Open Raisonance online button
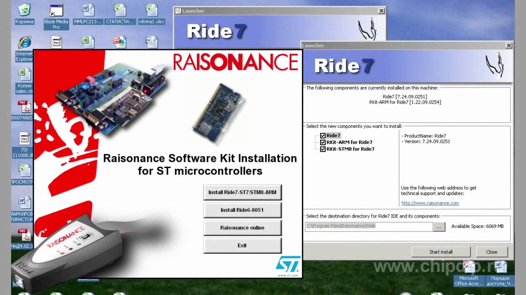Screen dimensions: 526x295 [x=242, y=227]
